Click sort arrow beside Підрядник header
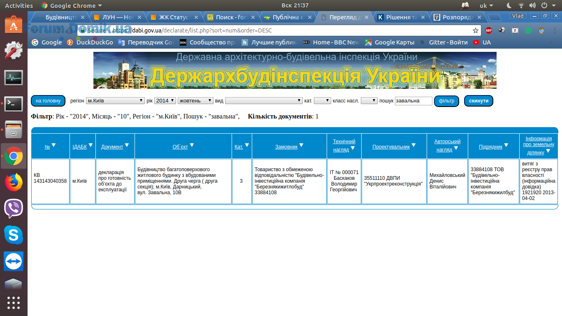 506,145
